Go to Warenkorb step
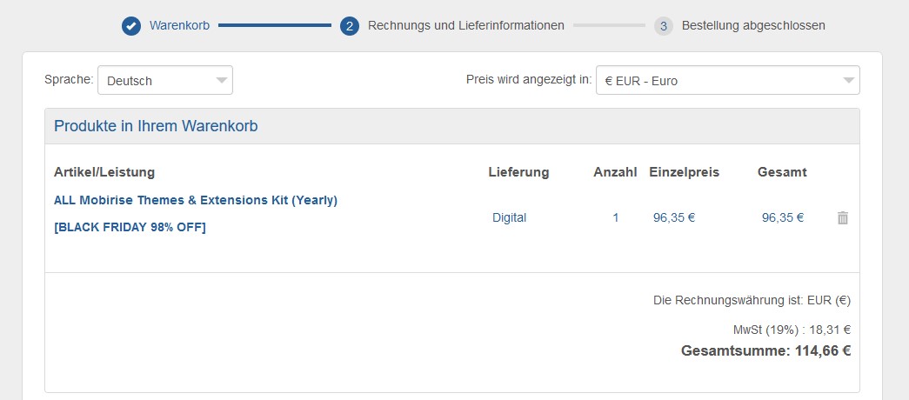The height and width of the screenshot is (400, 909). click(x=179, y=26)
